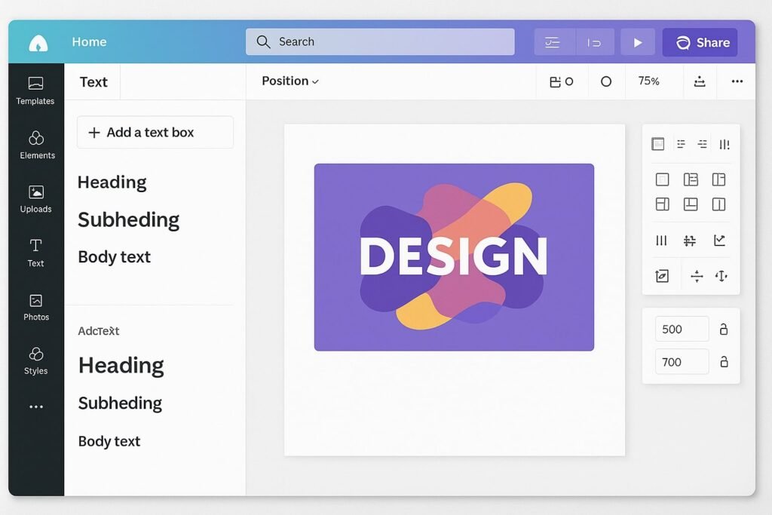Toggle the lock beside the 500 field
The image size is (772, 515).
tap(724, 330)
